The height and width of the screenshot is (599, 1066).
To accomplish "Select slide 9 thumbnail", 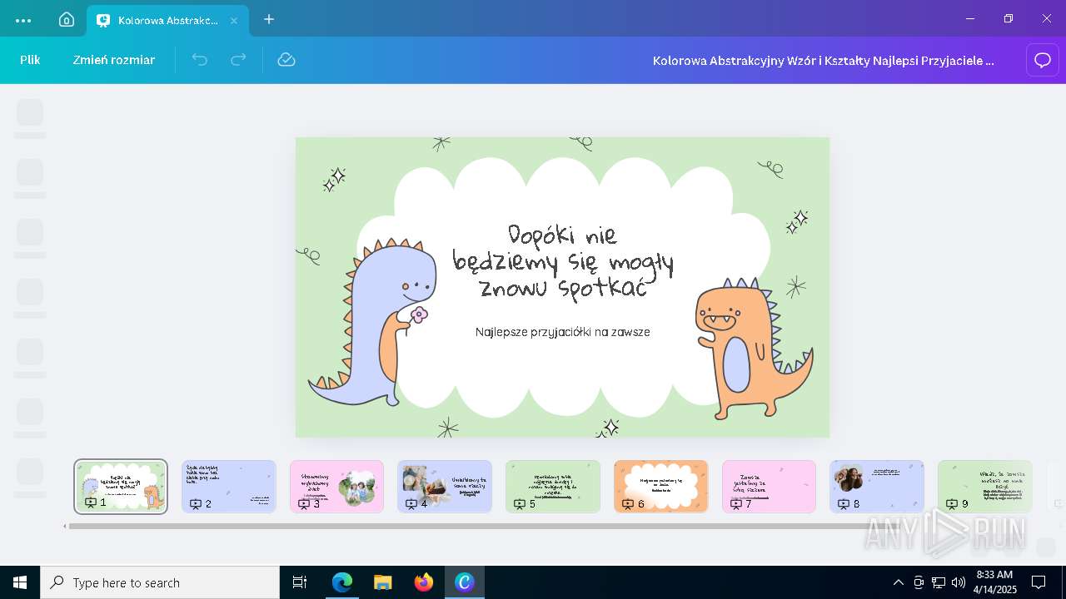I will 985,487.
